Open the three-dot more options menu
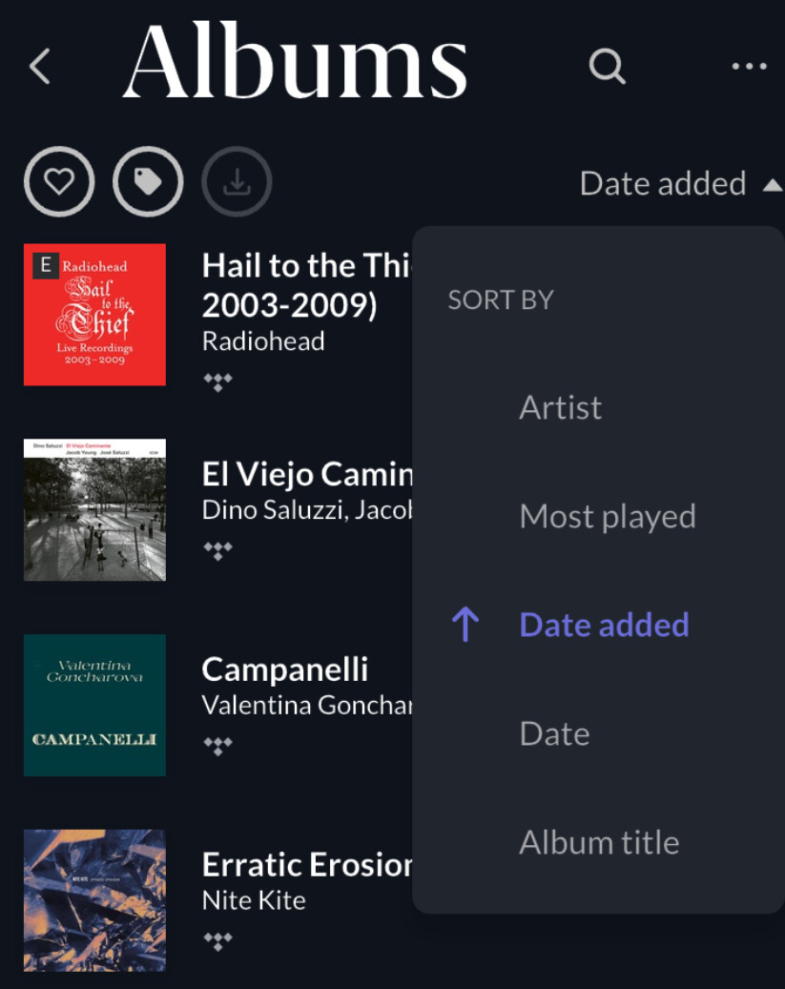This screenshot has height=989, width=785. click(749, 66)
